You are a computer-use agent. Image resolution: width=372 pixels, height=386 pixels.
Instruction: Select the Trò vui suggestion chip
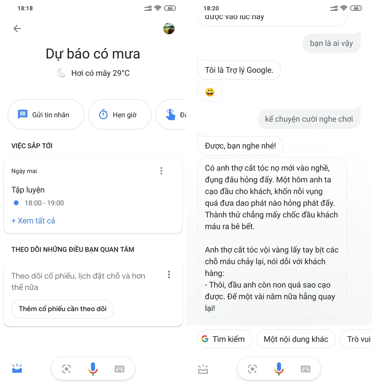tap(356, 339)
